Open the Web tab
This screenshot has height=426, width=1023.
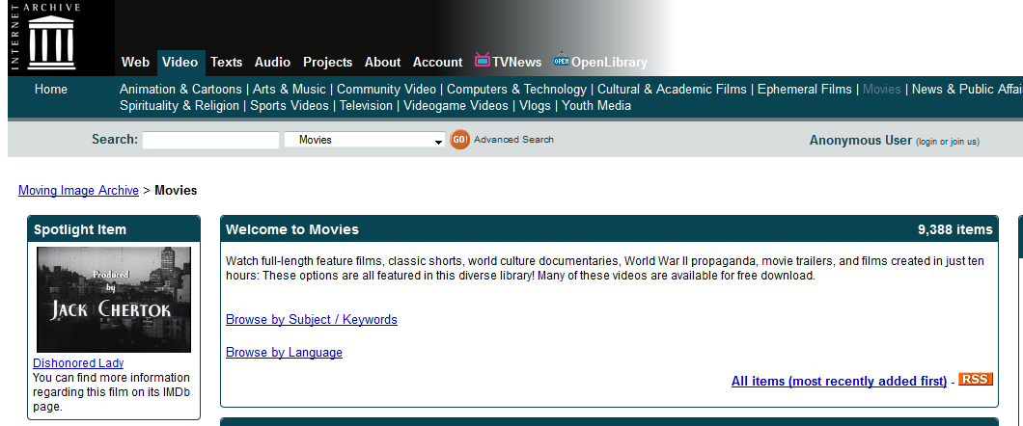pyautogui.click(x=136, y=63)
